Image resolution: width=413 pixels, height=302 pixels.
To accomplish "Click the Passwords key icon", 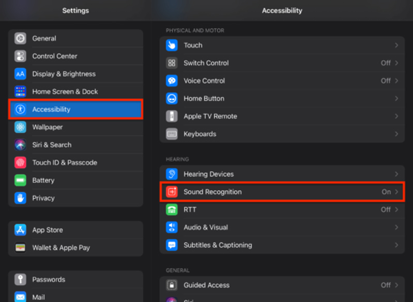I will pyautogui.click(x=20, y=279).
